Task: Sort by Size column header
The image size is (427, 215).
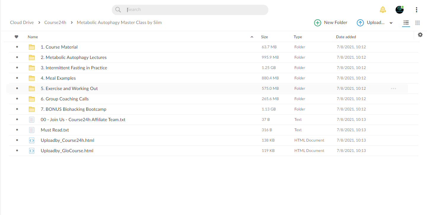Action: 265,37
